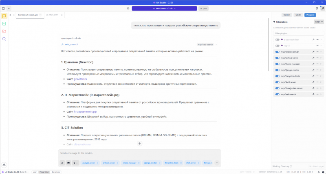Click the scroll-to-bottom arrow in chat
The image size is (326, 174).
pyautogui.click(x=139, y=144)
